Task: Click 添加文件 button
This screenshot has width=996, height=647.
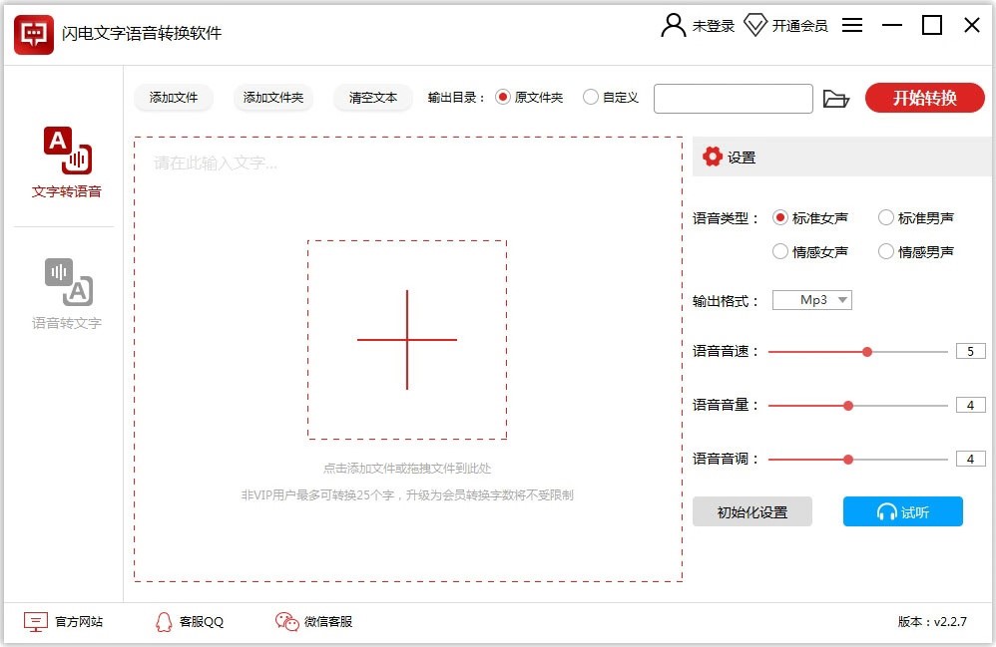Action: (x=174, y=98)
